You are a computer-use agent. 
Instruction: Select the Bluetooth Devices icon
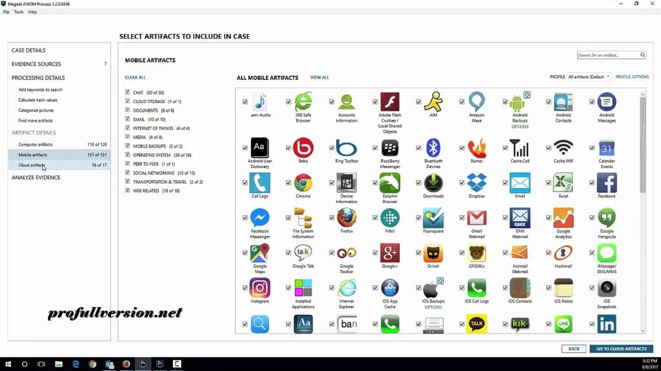[433, 147]
